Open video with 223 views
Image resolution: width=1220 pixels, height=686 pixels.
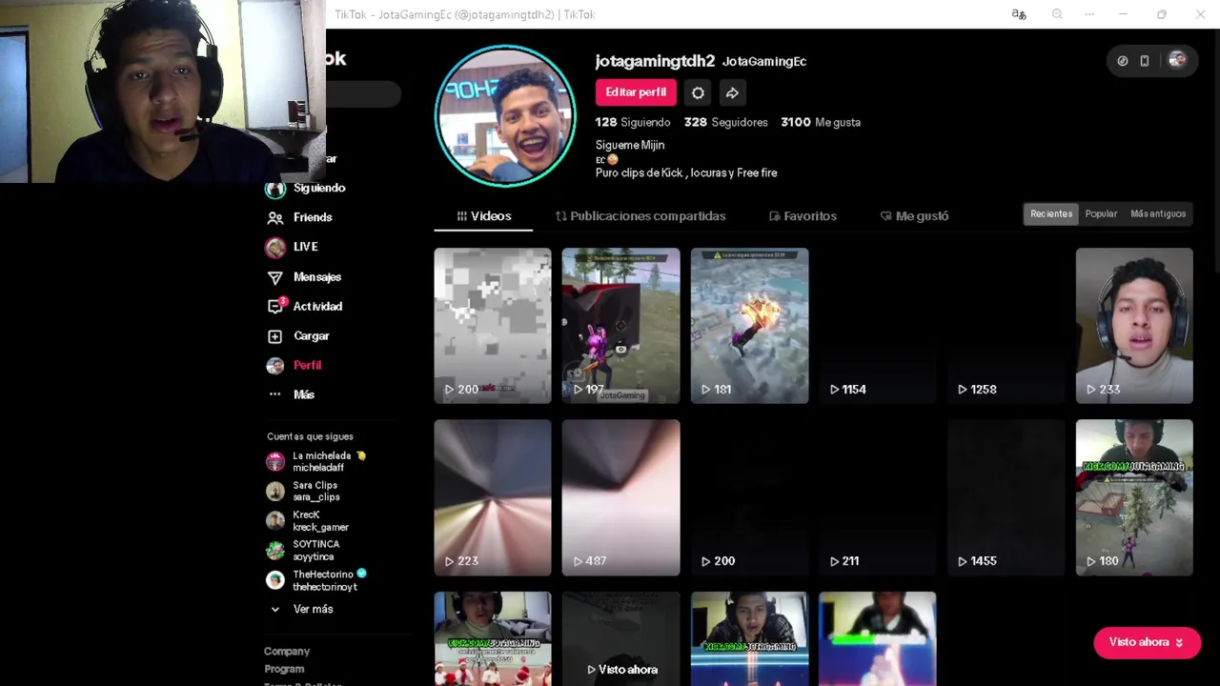point(493,497)
